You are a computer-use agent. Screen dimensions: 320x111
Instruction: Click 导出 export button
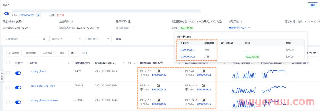74,53
